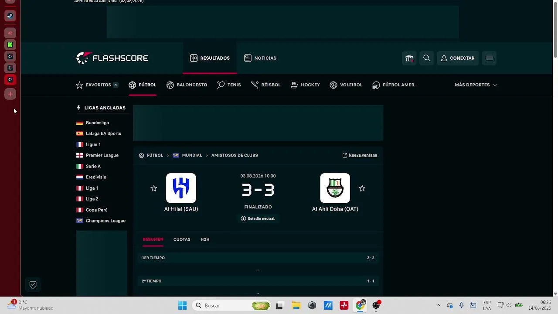
Task: Select the Béisbol sport tab
Action: [x=266, y=85]
